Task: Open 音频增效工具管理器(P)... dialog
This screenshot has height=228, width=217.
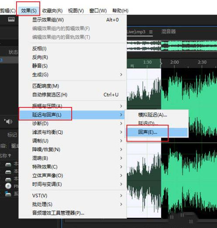Action: click(x=72, y=213)
